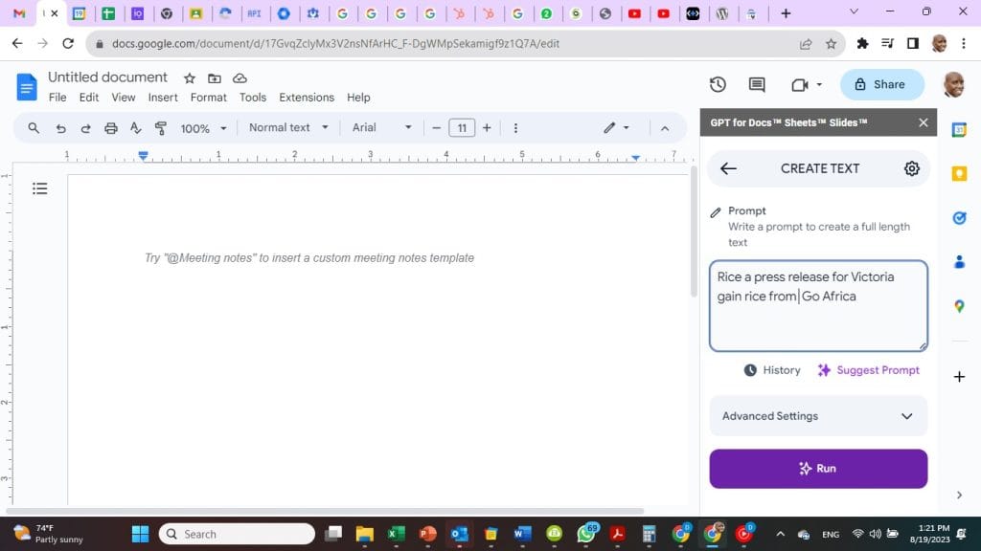Click the Undo arrow in toolbar

coord(60,128)
